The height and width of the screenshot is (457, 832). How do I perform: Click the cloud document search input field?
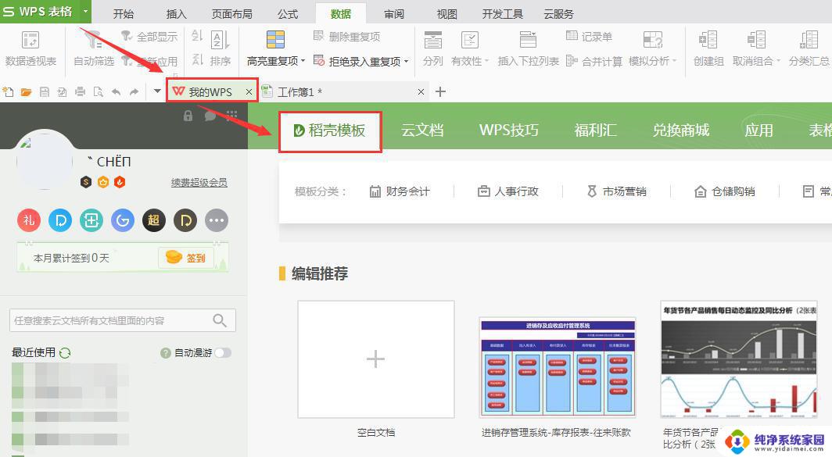pyautogui.click(x=109, y=320)
